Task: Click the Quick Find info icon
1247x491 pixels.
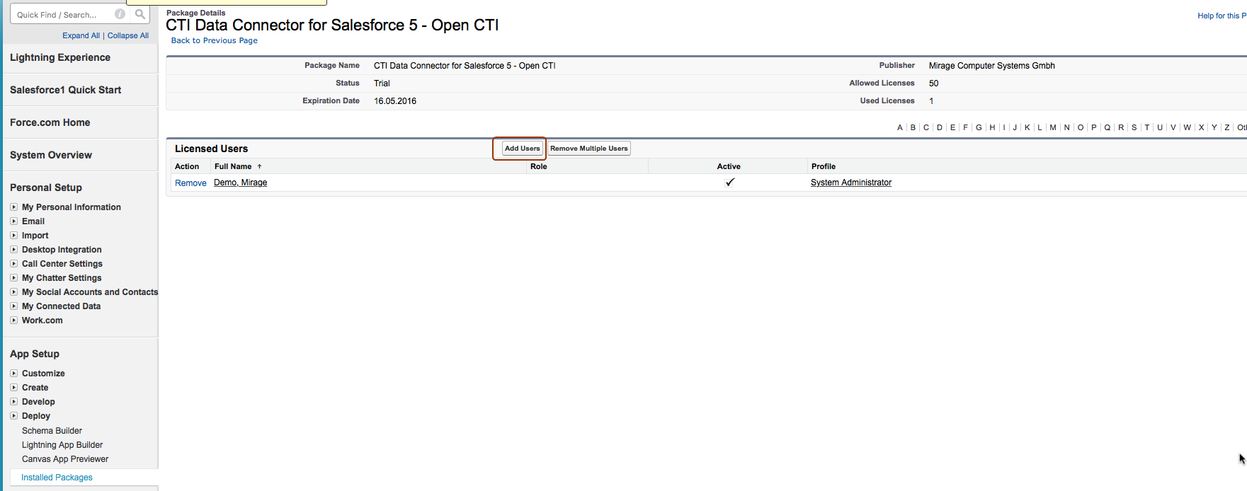Action: (x=120, y=14)
